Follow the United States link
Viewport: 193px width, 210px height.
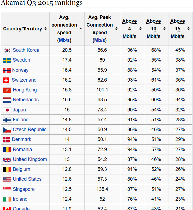coord(27,179)
